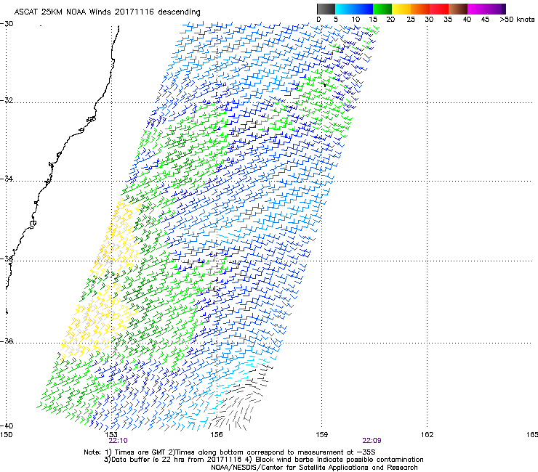Click the '162' longitude axis label

point(427,435)
